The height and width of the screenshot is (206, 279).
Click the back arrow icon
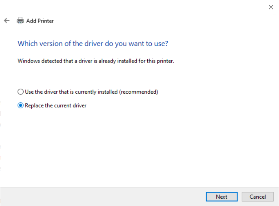(x=7, y=21)
